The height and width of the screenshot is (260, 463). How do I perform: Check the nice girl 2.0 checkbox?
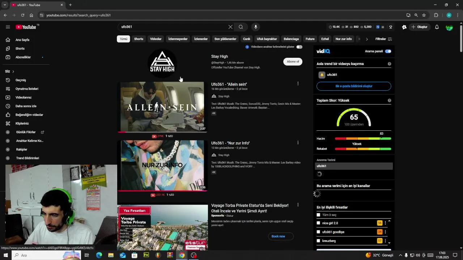[x=318, y=223]
